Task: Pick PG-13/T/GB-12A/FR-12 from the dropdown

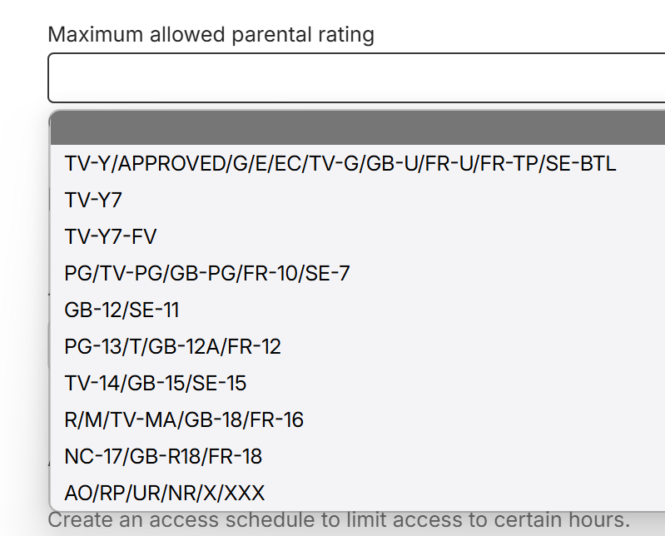Action: pyautogui.click(x=173, y=347)
